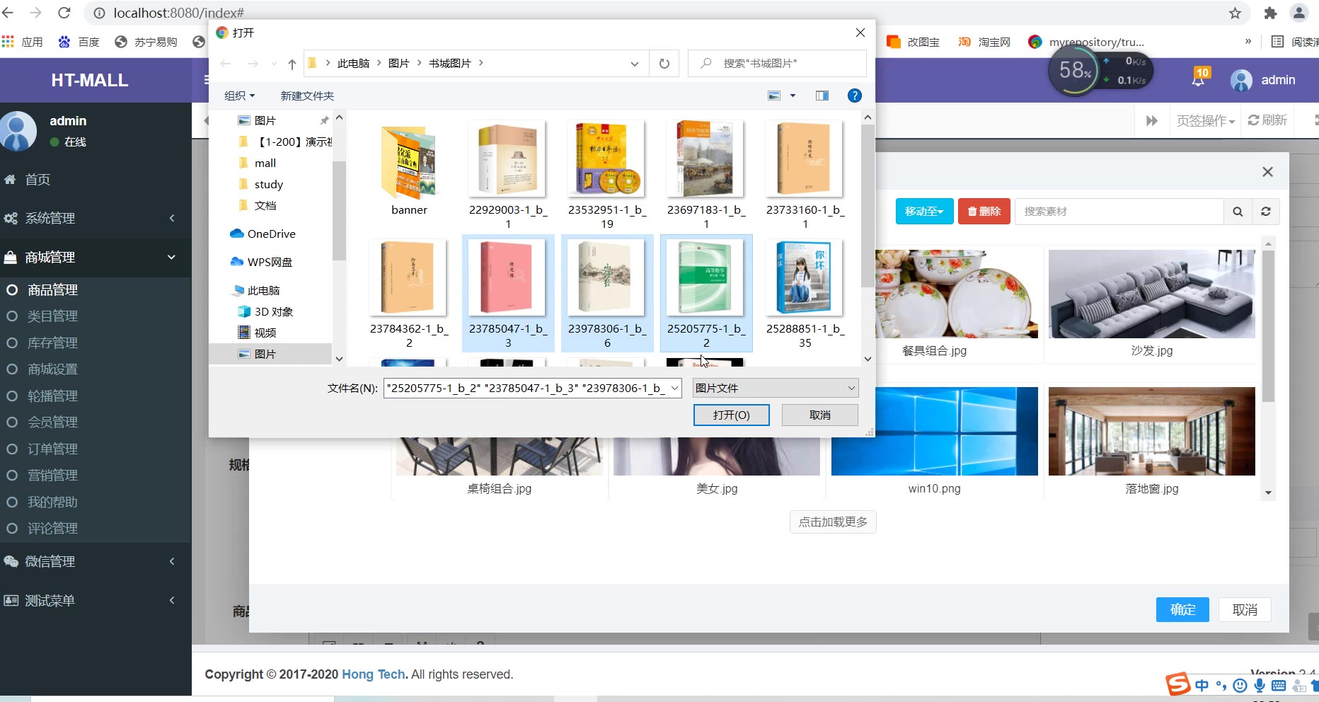Open the Hong Tech footer link
1319x702 pixels.
[374, 674]
